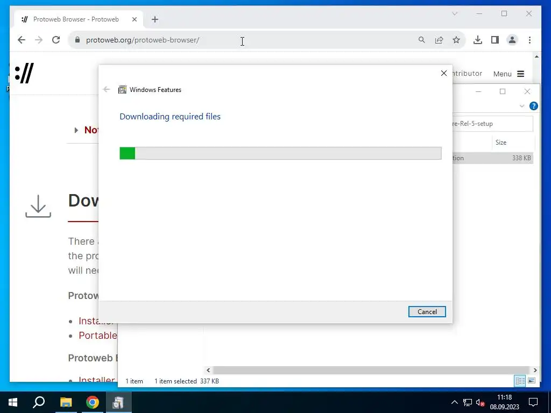551x413 pixels.
Task: Go back in Chrome browser
Action: (22, 40)
